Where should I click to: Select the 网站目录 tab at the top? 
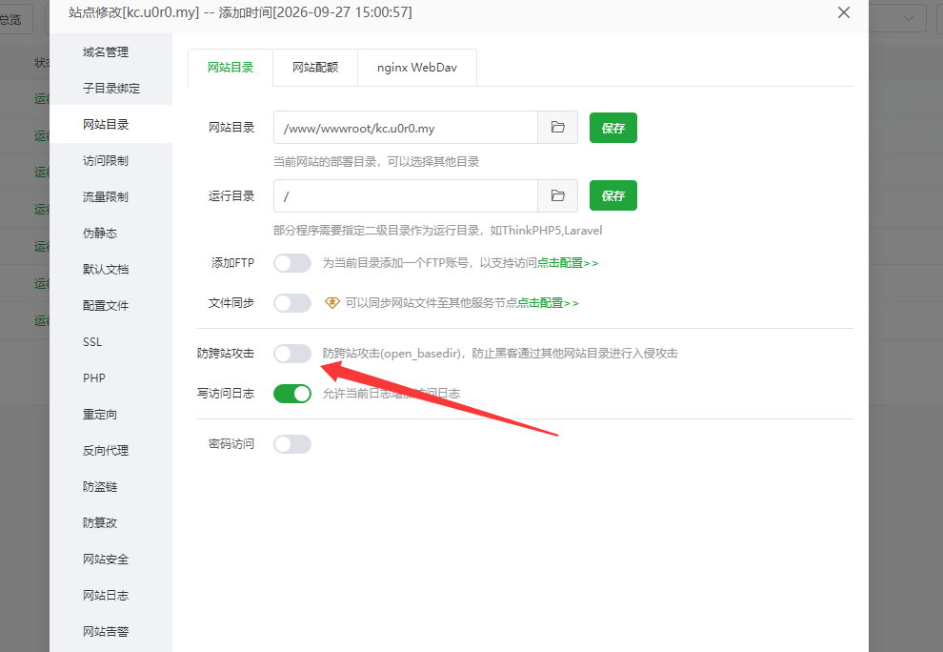pos(231,68)
